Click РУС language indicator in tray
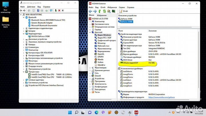Screen dimensions: 206x116 pos(178,113)
